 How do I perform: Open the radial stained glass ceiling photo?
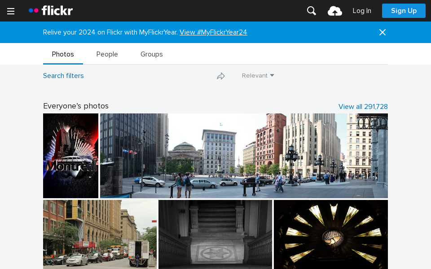tap(330, 234)
